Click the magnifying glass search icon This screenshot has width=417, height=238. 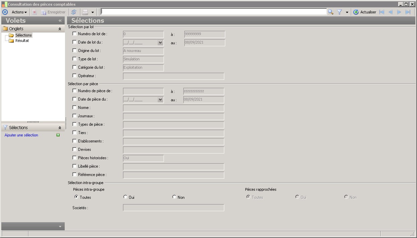331,12
